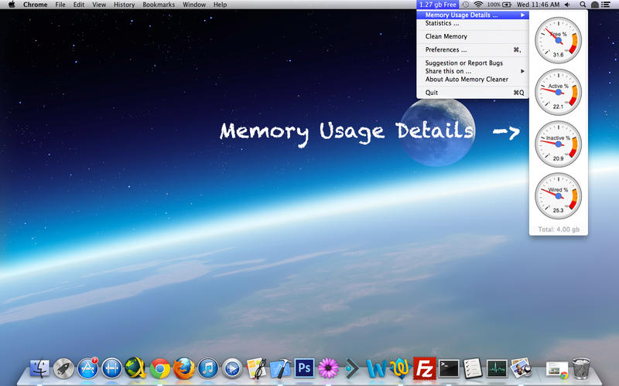The width and height of the screenshot is (619, 386).
Task: Open About Auto Memory Cleaner
Action: pos(473,80)
